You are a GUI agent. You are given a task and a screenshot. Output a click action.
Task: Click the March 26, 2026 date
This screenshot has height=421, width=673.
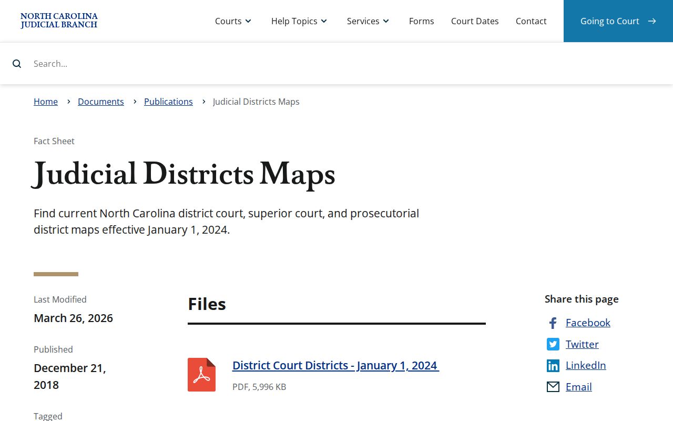pyautogui.click(x=73, y=318)
